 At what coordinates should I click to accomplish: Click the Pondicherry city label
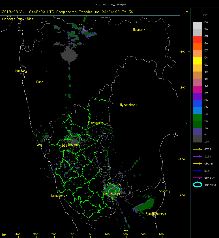155,214
